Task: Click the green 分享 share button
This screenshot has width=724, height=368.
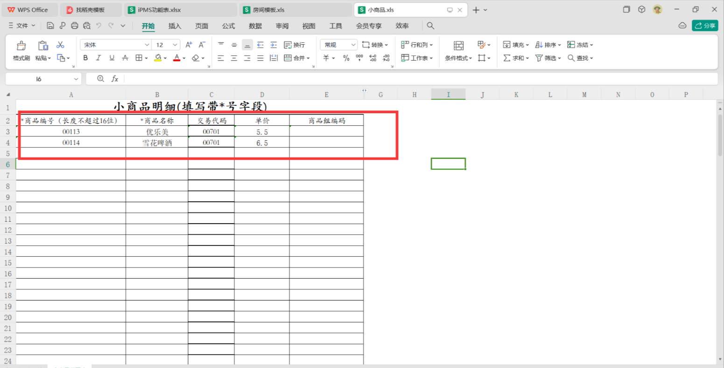Action: click(x=705, y=26)
